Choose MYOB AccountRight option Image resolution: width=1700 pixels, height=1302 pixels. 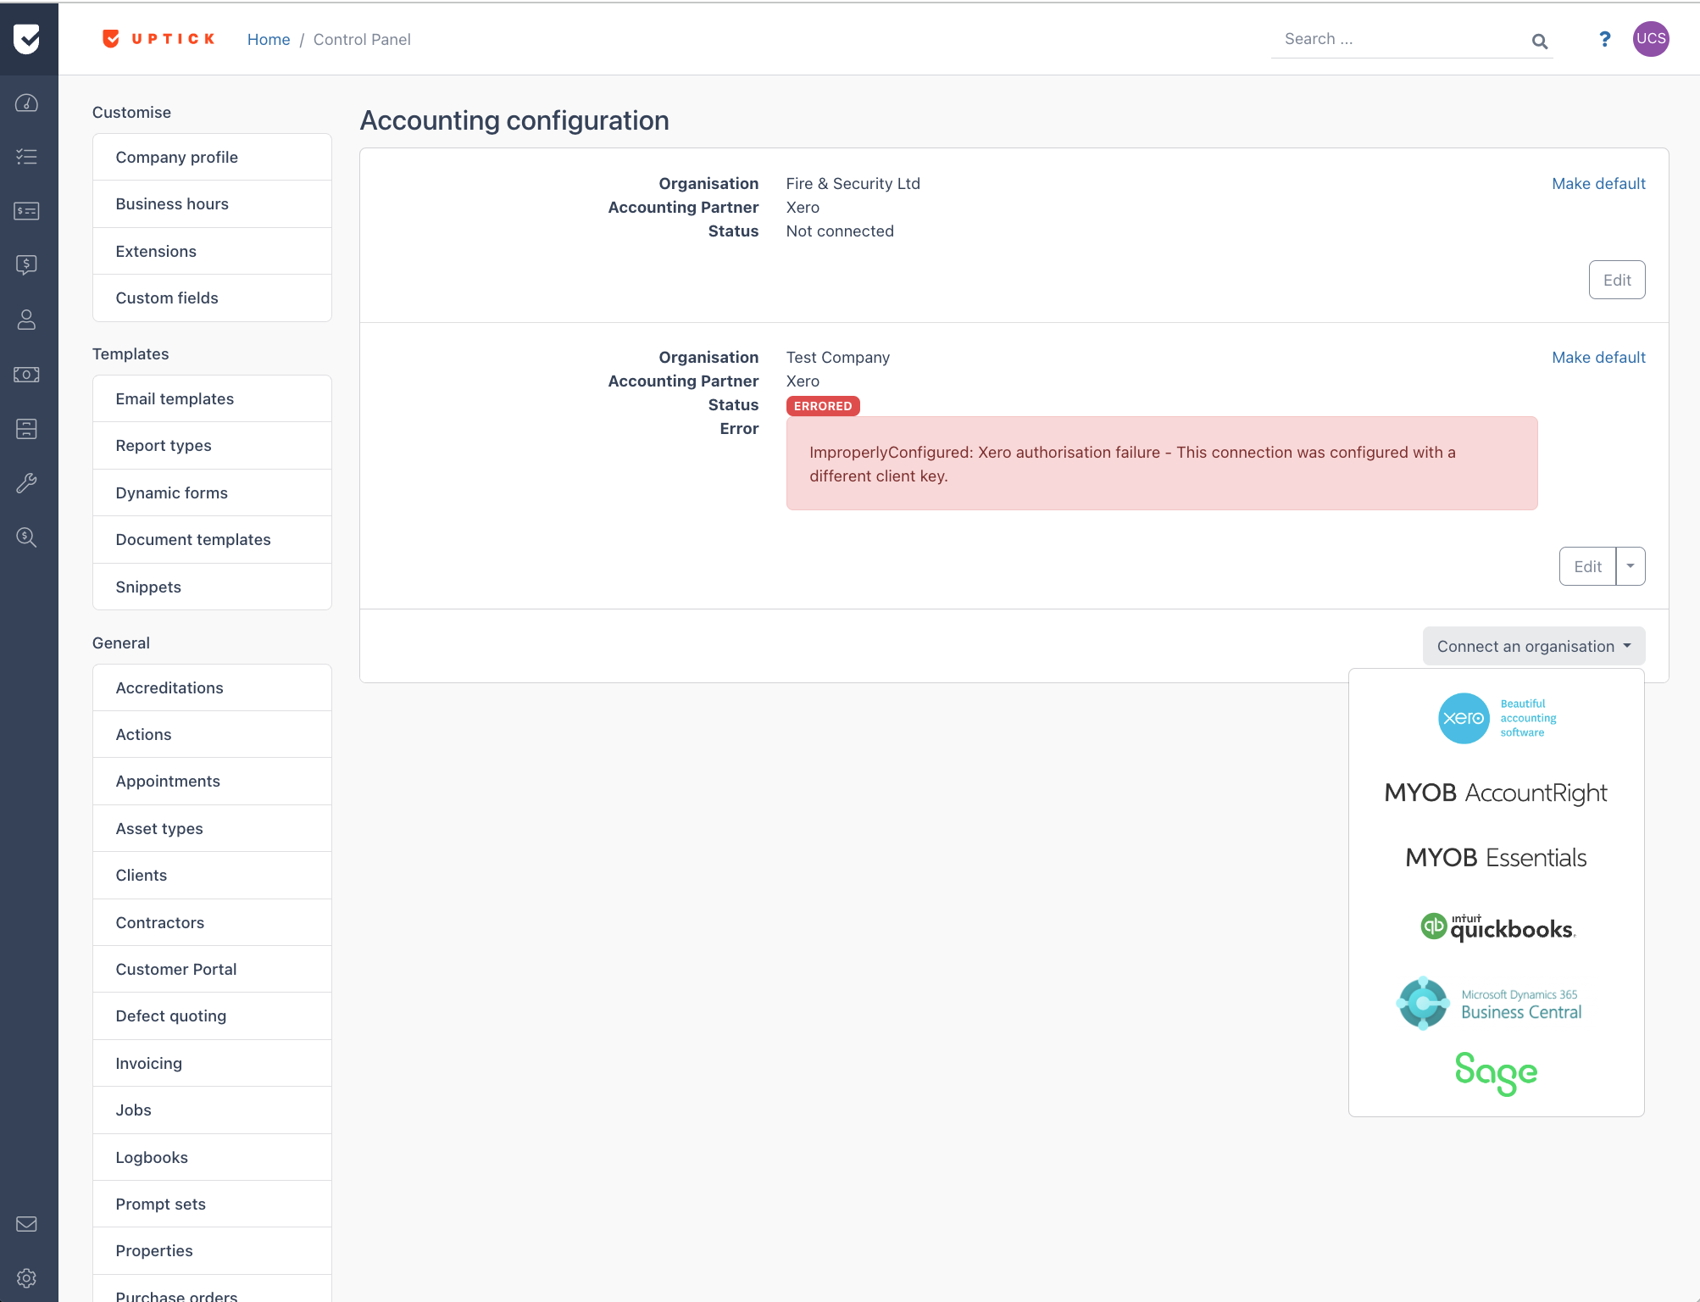point(1496,793)
